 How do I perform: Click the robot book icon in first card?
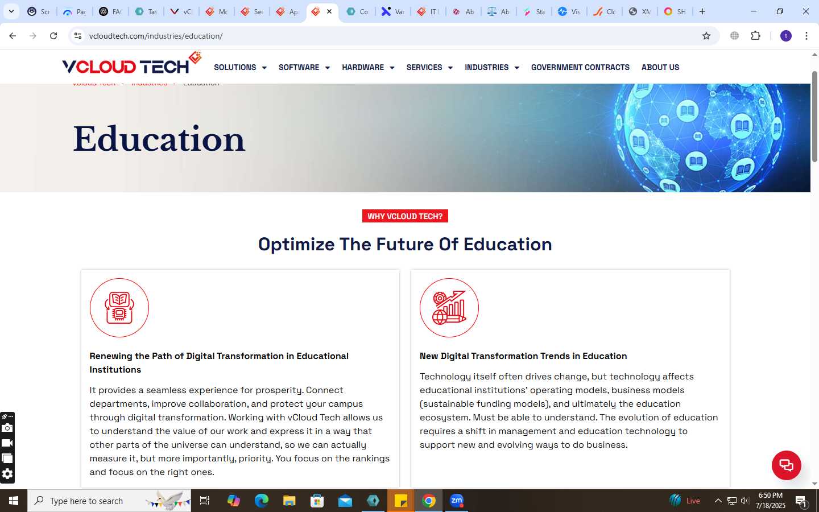pyautogui.click(x=119, y=308)
